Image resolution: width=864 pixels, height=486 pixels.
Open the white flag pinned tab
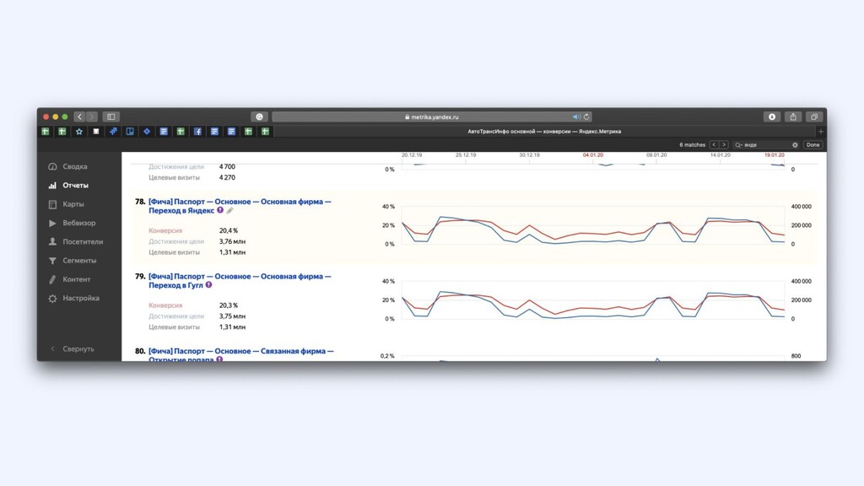click(x=96, y=131)
